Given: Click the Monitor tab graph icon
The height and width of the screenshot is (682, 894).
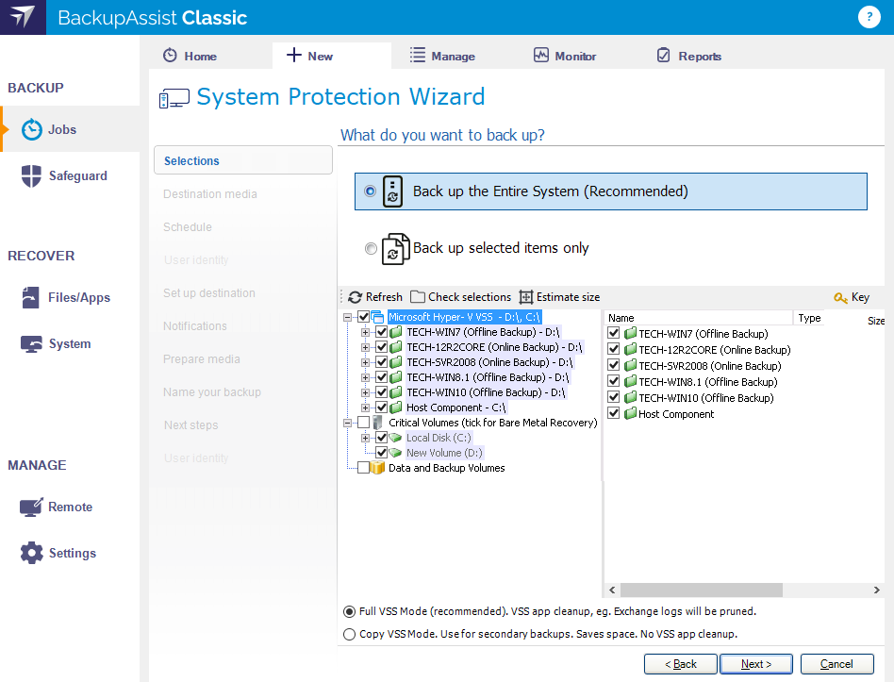Looking at the screenshot, I should [x=541, y=55].
